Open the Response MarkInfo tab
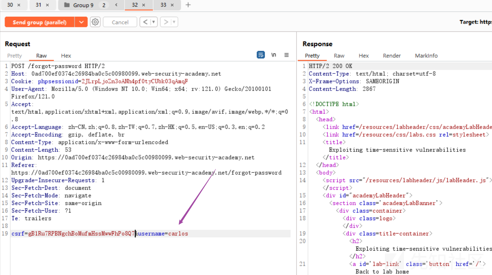Image resolution: width=492 pixels, height=275 pixels. [426, 56]
